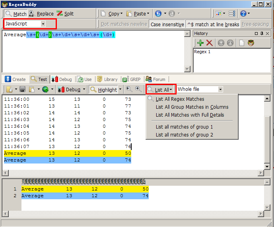
Task: Click the Paste toolbar button
Action: coord(138,13)
